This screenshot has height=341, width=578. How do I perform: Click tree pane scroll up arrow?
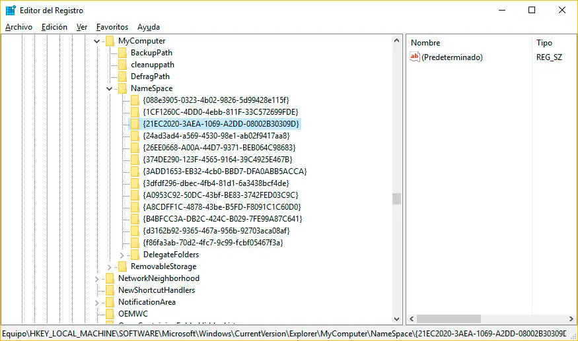click(x=396, y=40)
